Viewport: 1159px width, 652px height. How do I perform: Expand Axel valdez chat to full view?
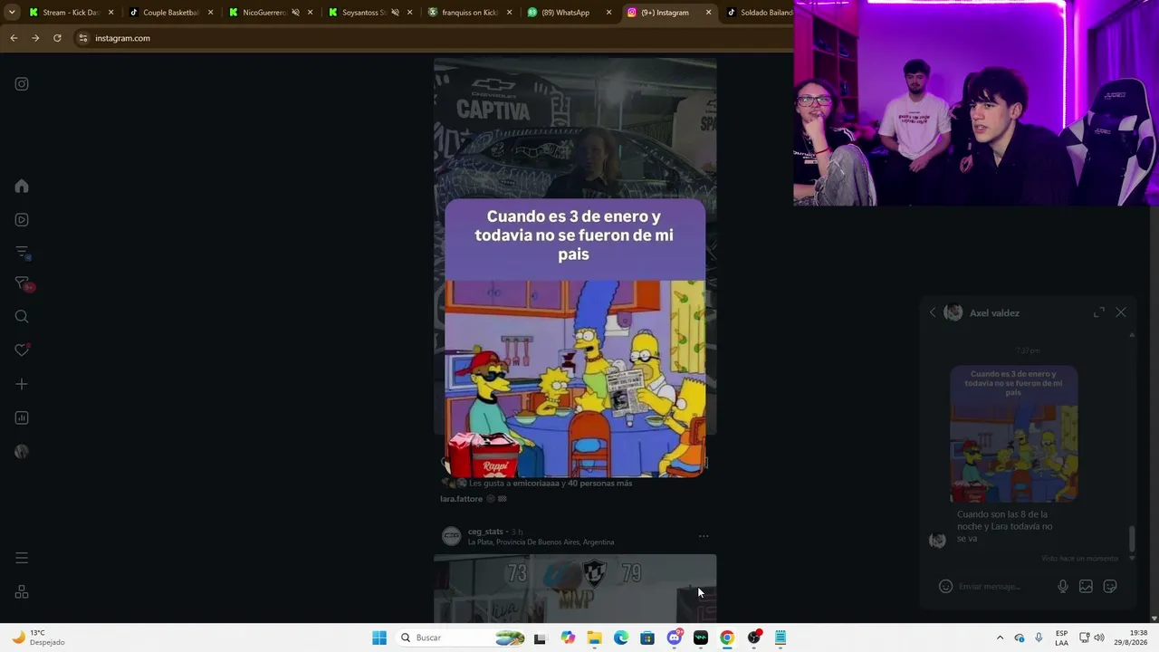click(1099, 312)
